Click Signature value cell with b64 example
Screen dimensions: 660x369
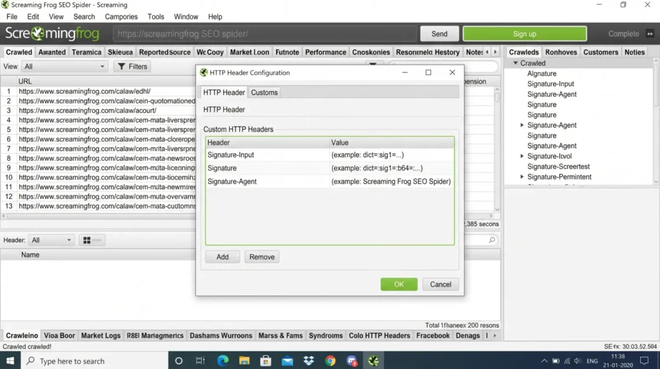[392, 168]
